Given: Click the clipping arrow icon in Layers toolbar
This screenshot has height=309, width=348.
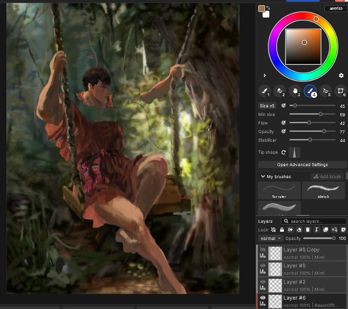Looking at the screenshot, I should 334,230.
